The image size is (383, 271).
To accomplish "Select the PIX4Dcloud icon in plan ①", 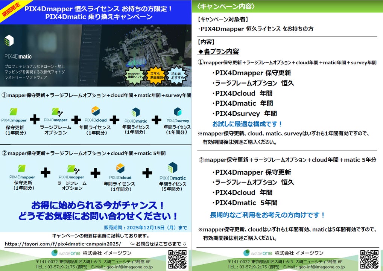I will (96, 111).
